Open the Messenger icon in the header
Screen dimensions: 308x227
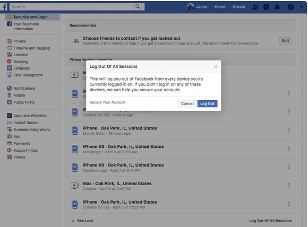[x=266, y=7]
